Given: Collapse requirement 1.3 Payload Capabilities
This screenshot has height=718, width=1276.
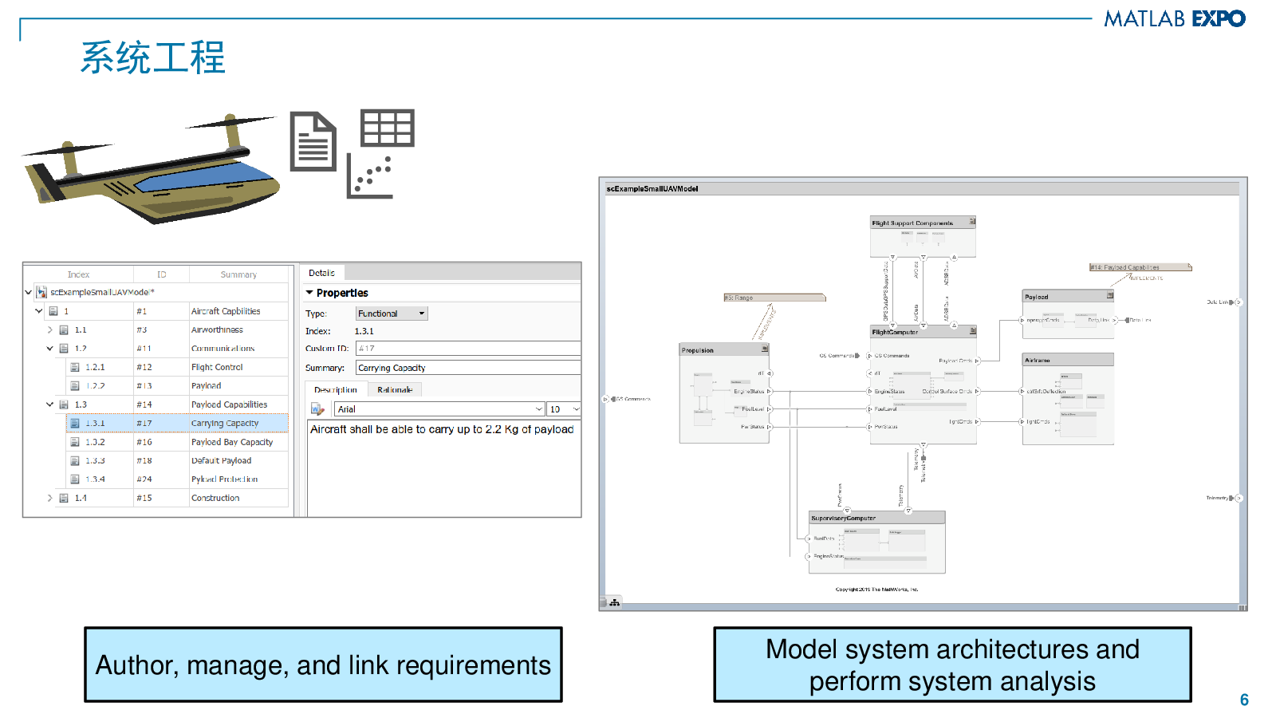Looking at the screenshot, I should coord(49,404).
